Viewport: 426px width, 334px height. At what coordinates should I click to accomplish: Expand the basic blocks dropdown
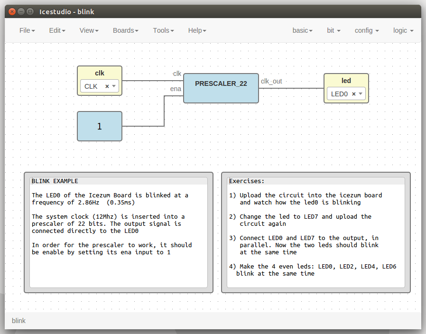coord(302,30)
